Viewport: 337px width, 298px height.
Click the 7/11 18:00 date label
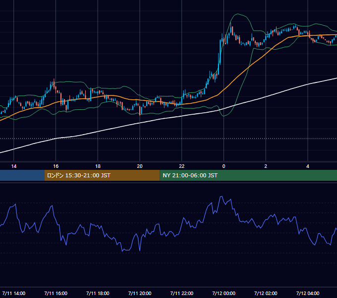pyautogui.click(x=98, y=293)
